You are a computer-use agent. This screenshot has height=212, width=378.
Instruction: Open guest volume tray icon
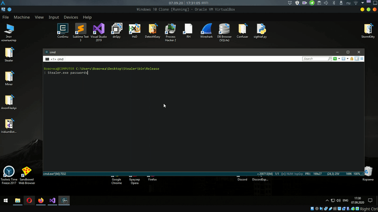(x=338, y=201)
